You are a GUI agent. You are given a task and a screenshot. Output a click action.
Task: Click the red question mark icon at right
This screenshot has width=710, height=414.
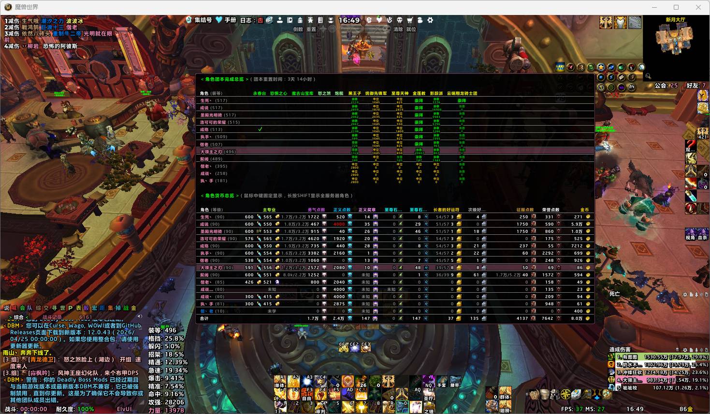pyautogui.click(x=691, y=146)
